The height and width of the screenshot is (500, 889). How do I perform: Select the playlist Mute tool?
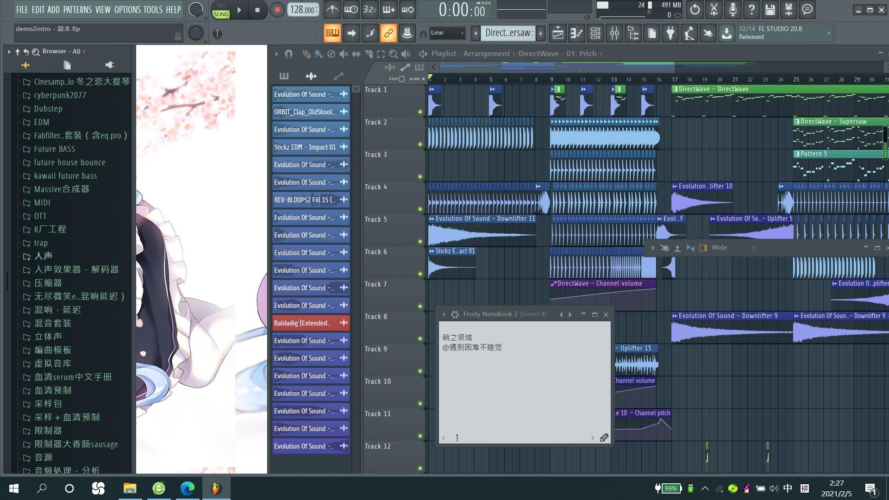click(x=343, y=54)
